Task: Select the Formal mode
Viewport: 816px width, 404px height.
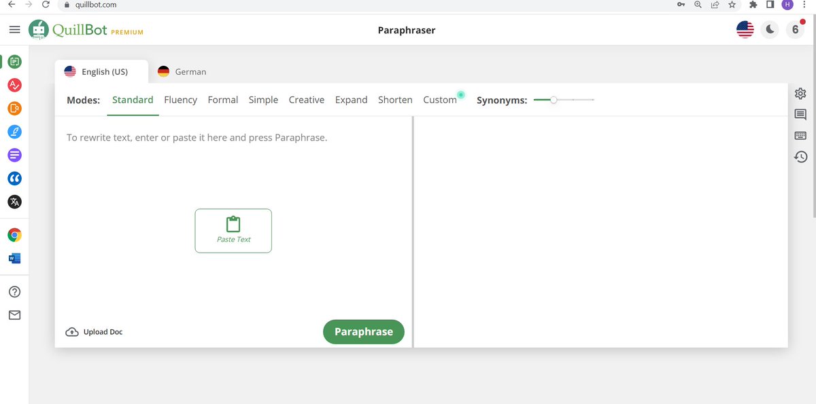Action: pos(223,100)
